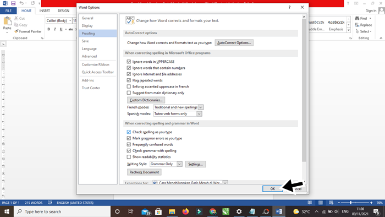This screenshot has height=217, width=385.
Task: Select the Advanced category in Word Options
Action: point(89,56)
